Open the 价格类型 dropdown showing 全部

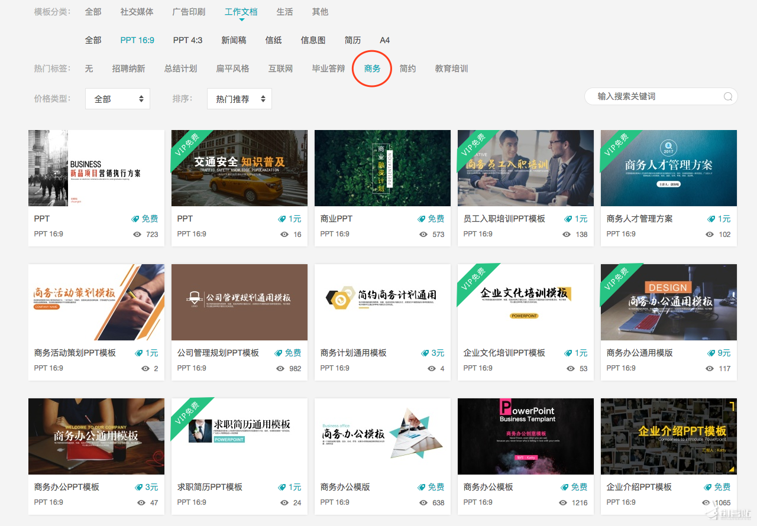coord(118,99)
